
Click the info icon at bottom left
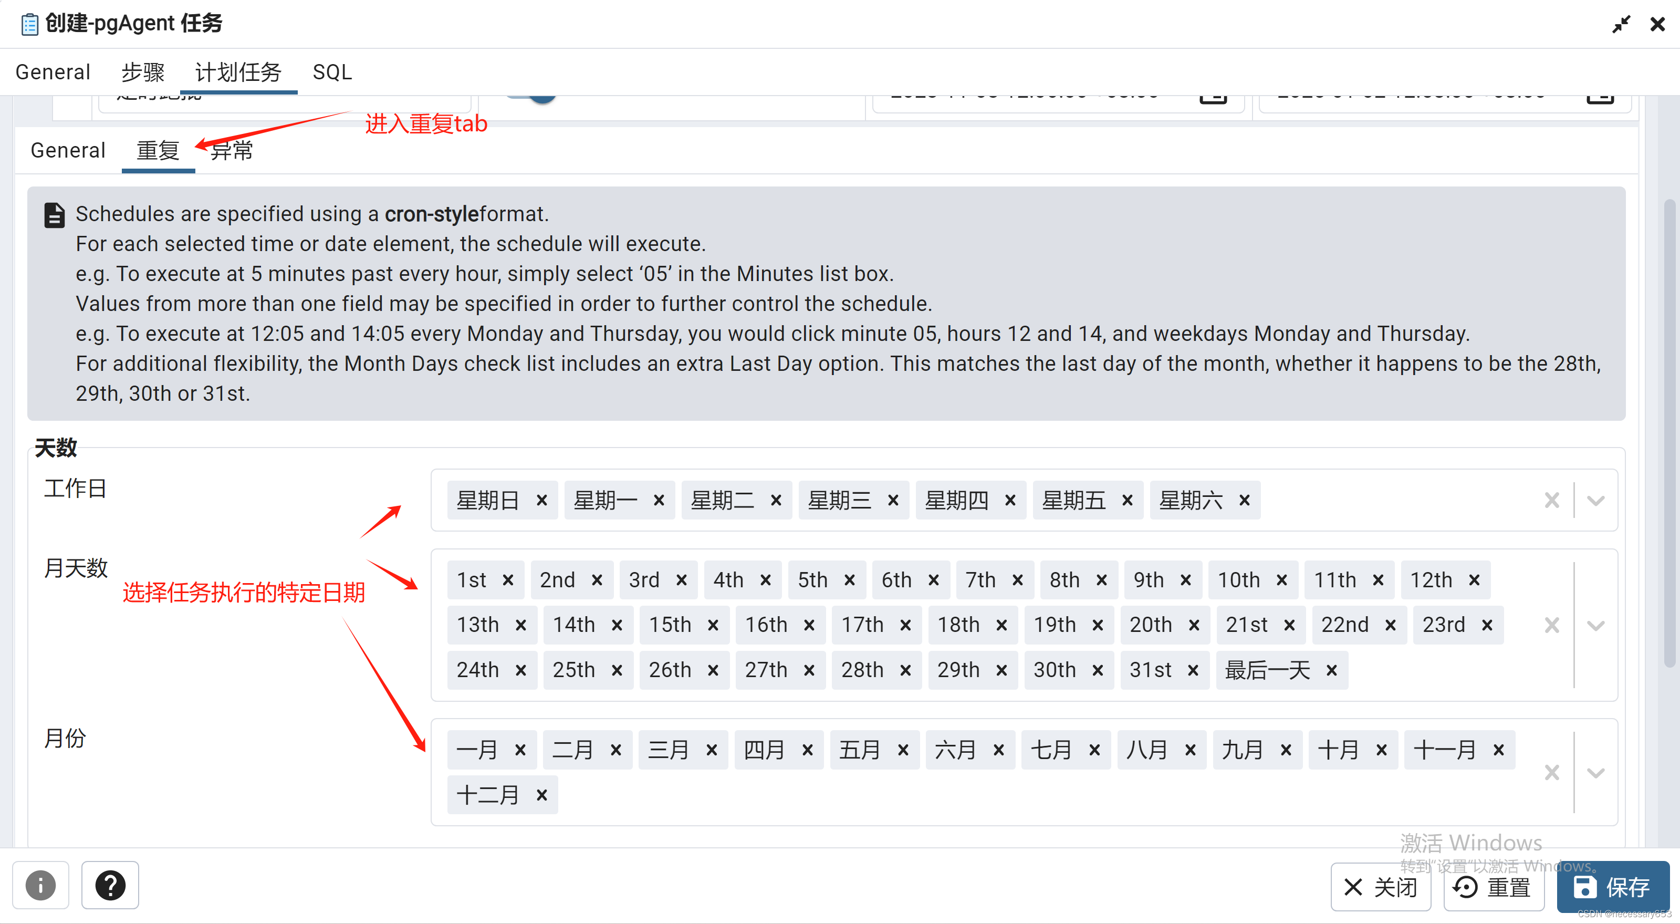(40, 886)
